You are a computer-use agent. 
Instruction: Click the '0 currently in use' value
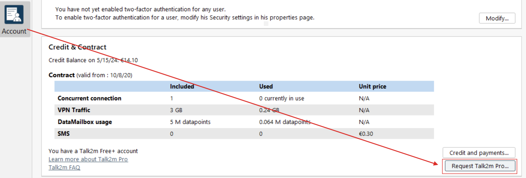pos(282,98)
